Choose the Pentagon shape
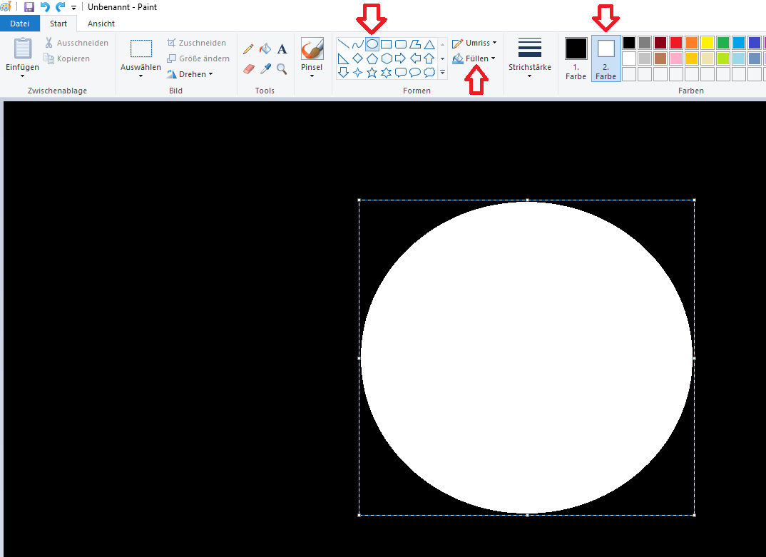 click(372, 58)
